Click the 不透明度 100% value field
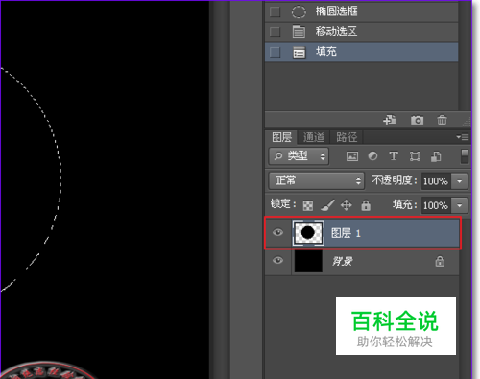This screenshot has width=480, height=379. (436, 181)
